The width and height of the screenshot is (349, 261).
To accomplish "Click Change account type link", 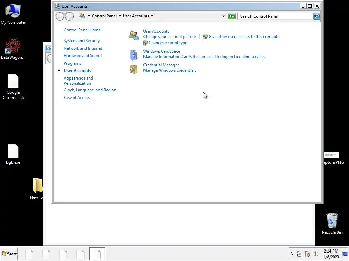I will point(168,43).
